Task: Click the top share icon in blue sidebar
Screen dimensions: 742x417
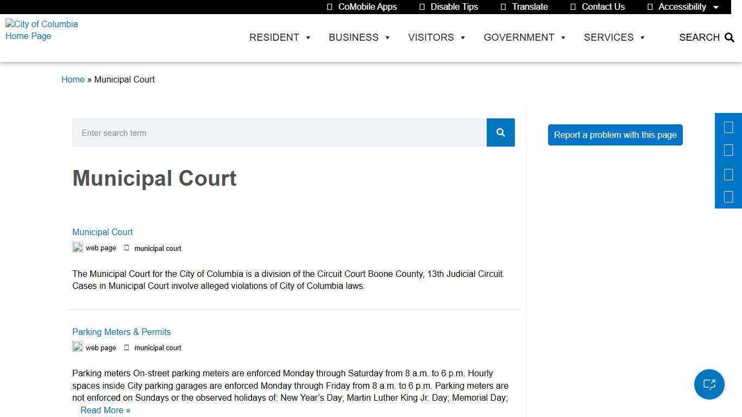Action: click(728, 127)
